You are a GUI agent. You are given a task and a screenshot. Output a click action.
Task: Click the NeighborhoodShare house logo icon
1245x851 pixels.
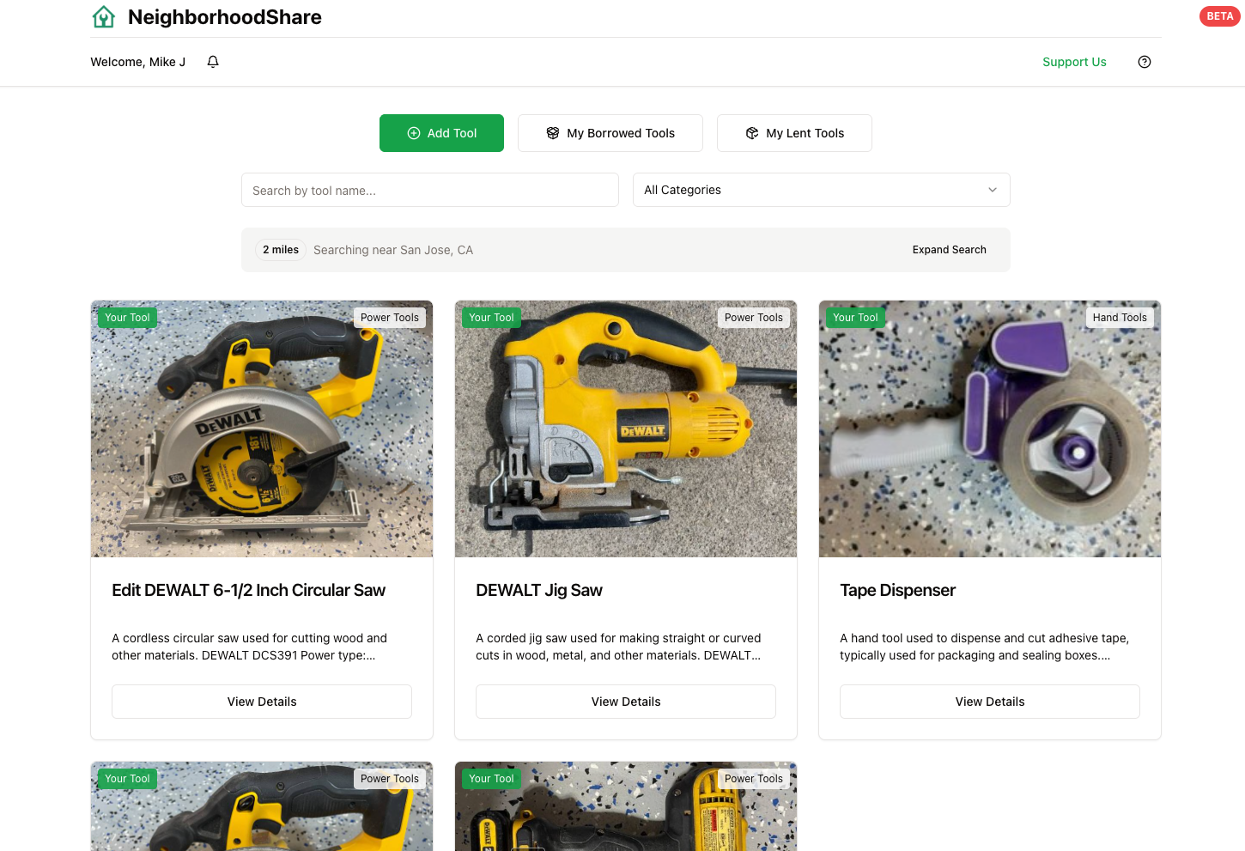click(104, 17)
